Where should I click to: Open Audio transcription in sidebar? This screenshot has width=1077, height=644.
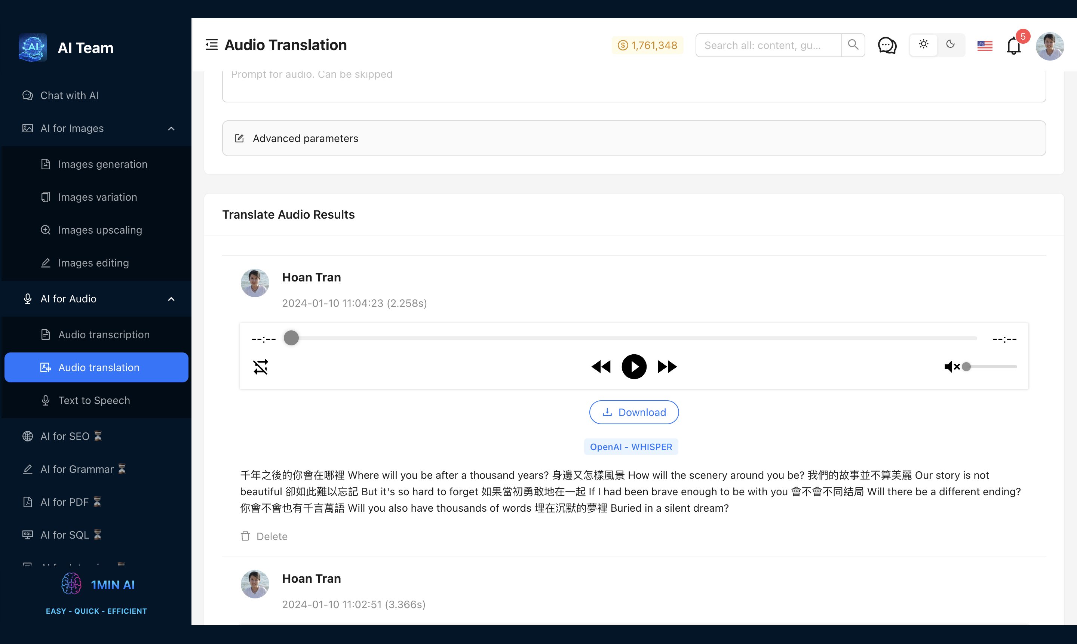tap(103, 335)
